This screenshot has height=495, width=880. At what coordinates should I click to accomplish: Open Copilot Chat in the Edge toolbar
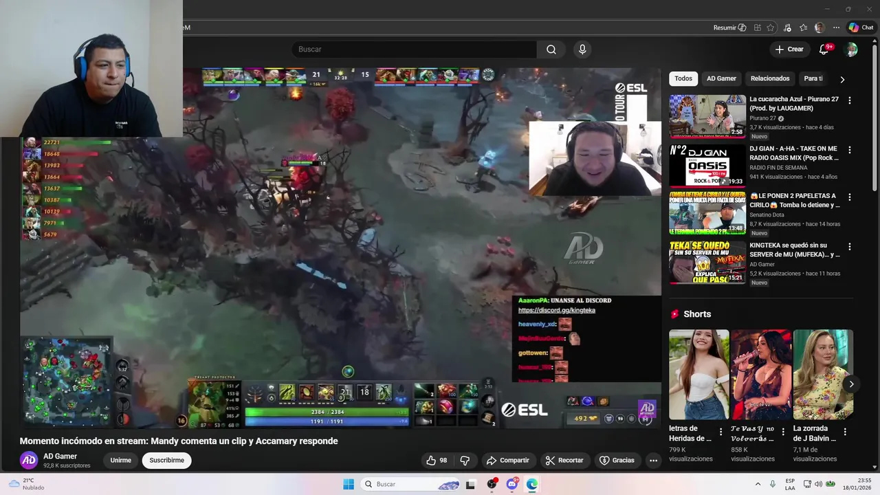(x=861, y=27)
